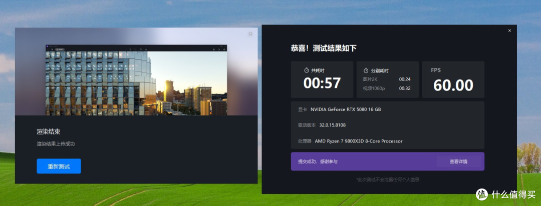This screenshot has height=206, width=541.
Task: Click the 渲染结束 heading in render window
Action: click(x=49, y=131)
